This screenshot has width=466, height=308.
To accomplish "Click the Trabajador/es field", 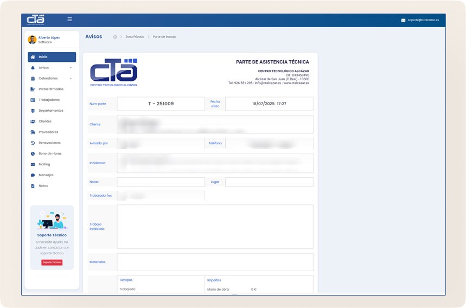I will coord(161,195).
